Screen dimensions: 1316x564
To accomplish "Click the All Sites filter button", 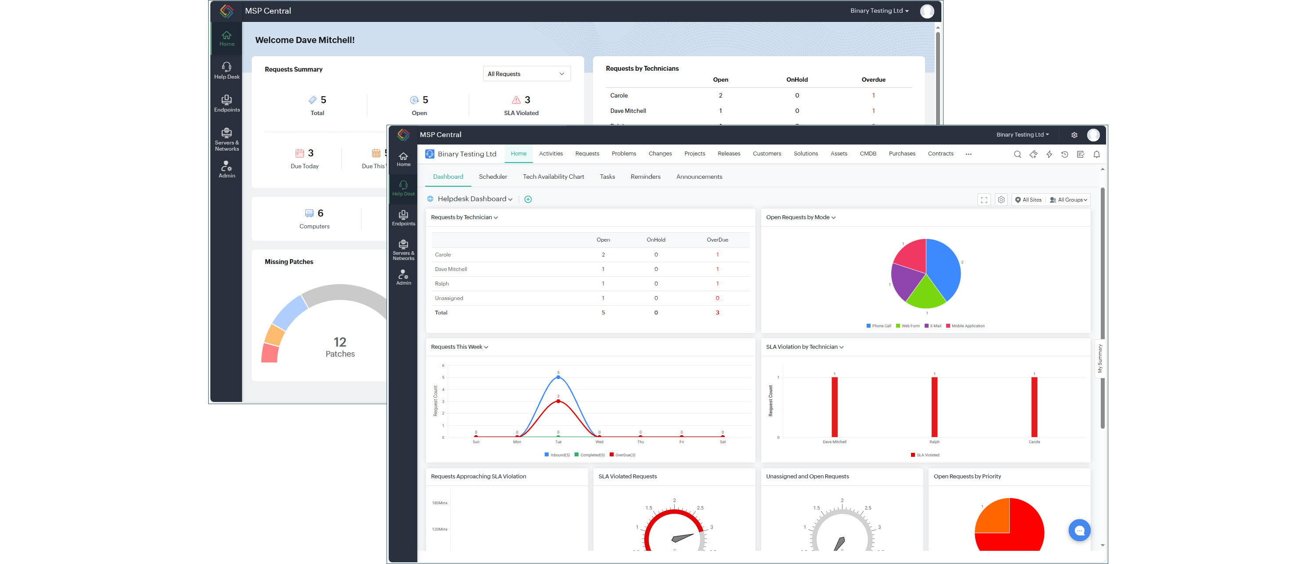I will pos(1028,200).
